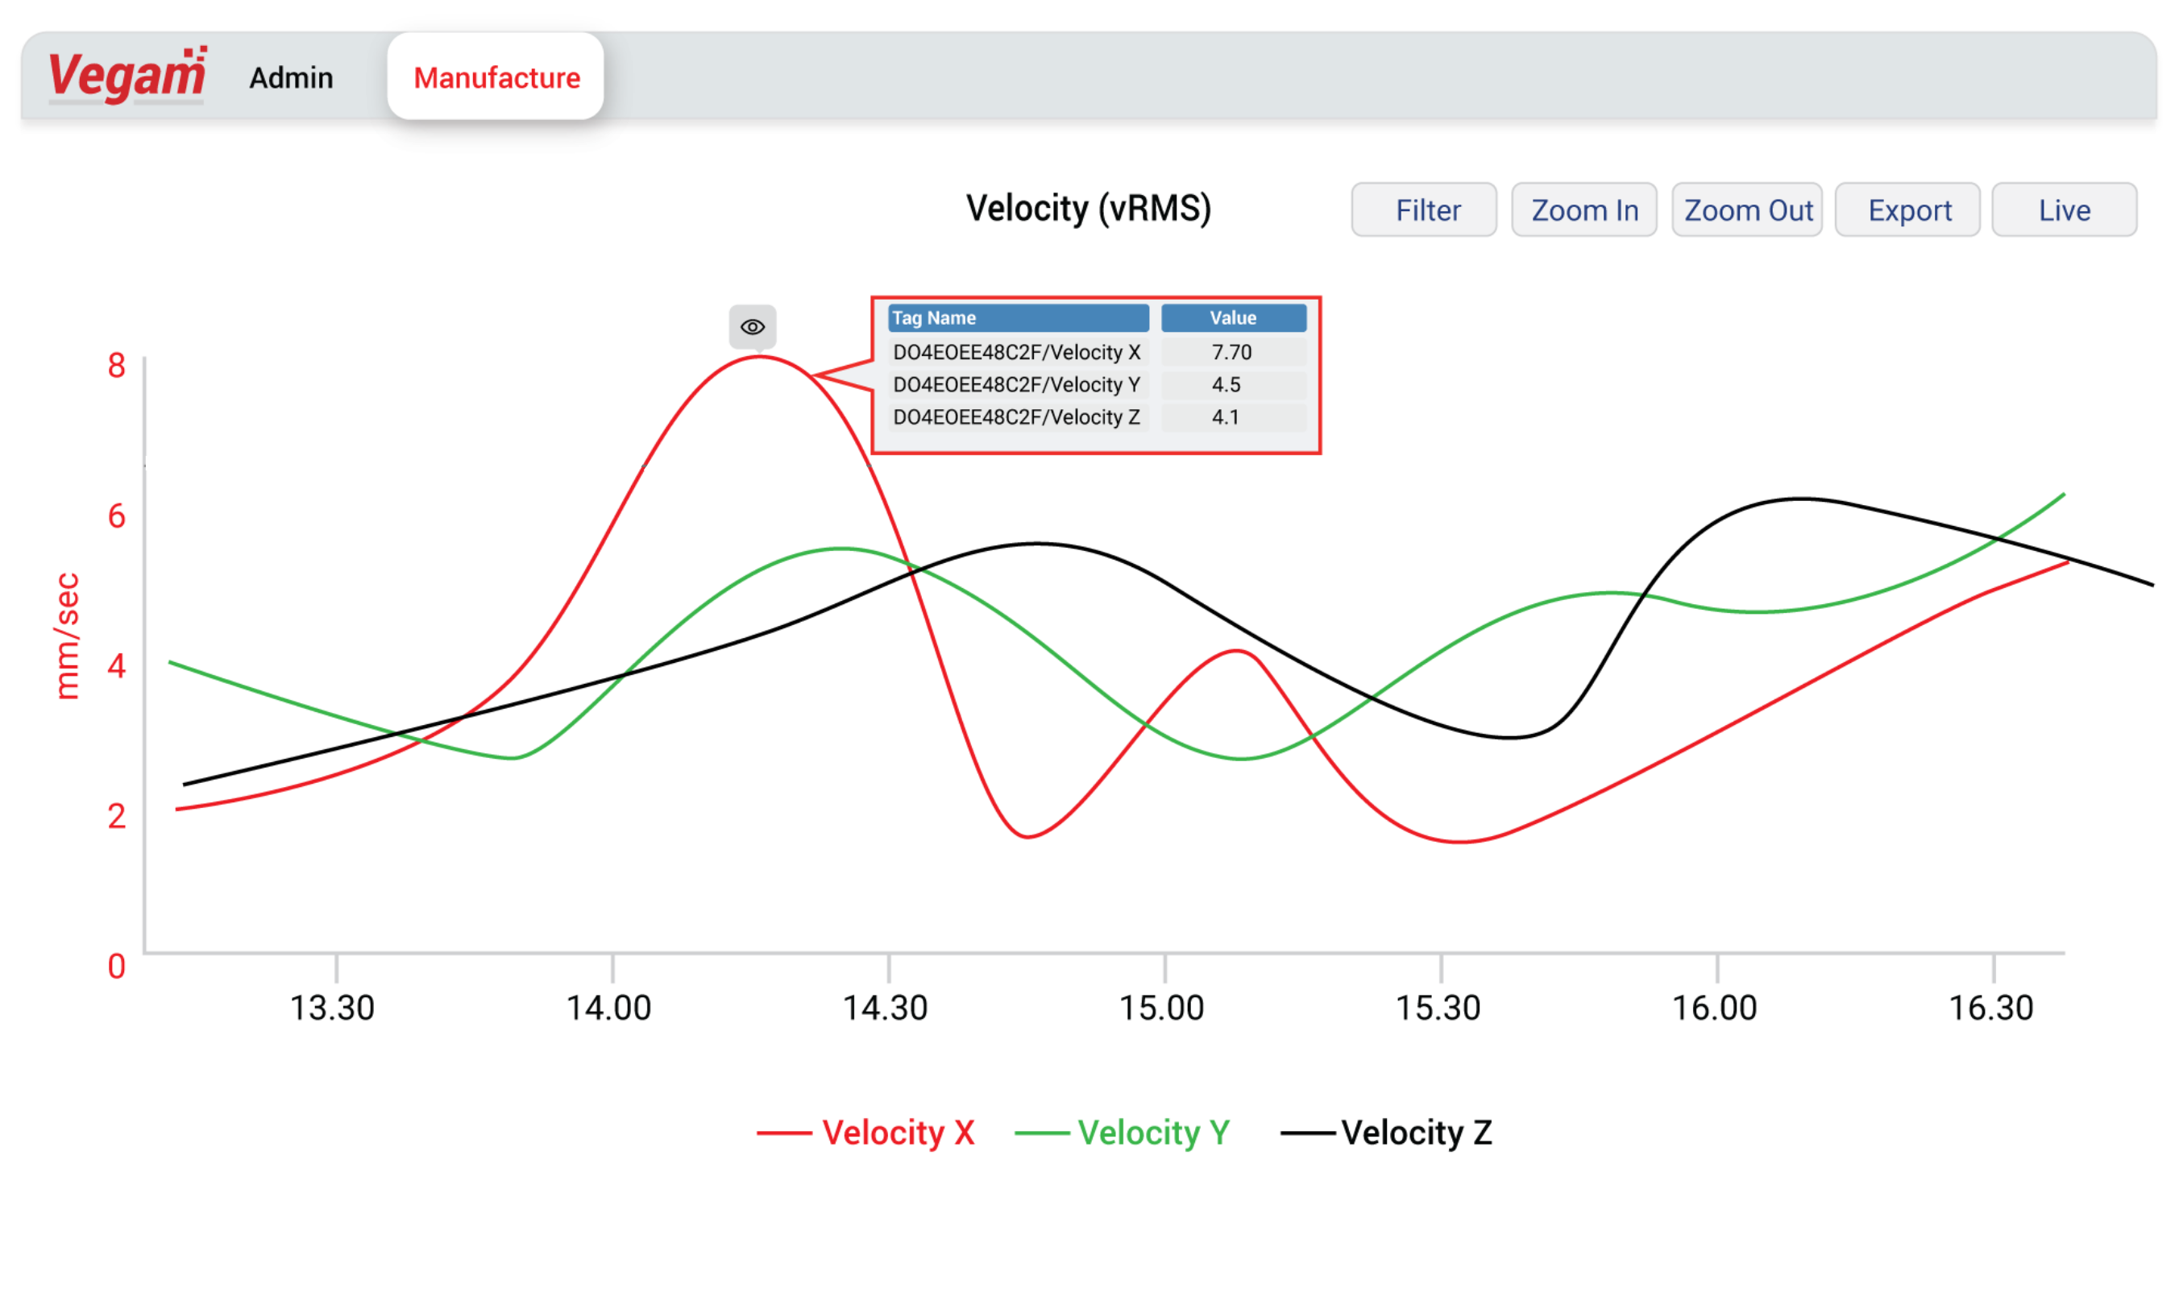
Task: Click the Zoom Out button
Action: click(1746, 209)
